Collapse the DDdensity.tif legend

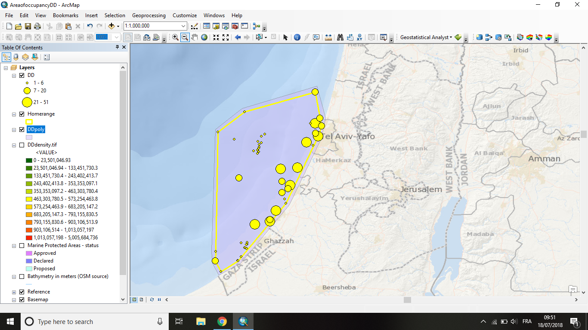(x=14, y=145)
